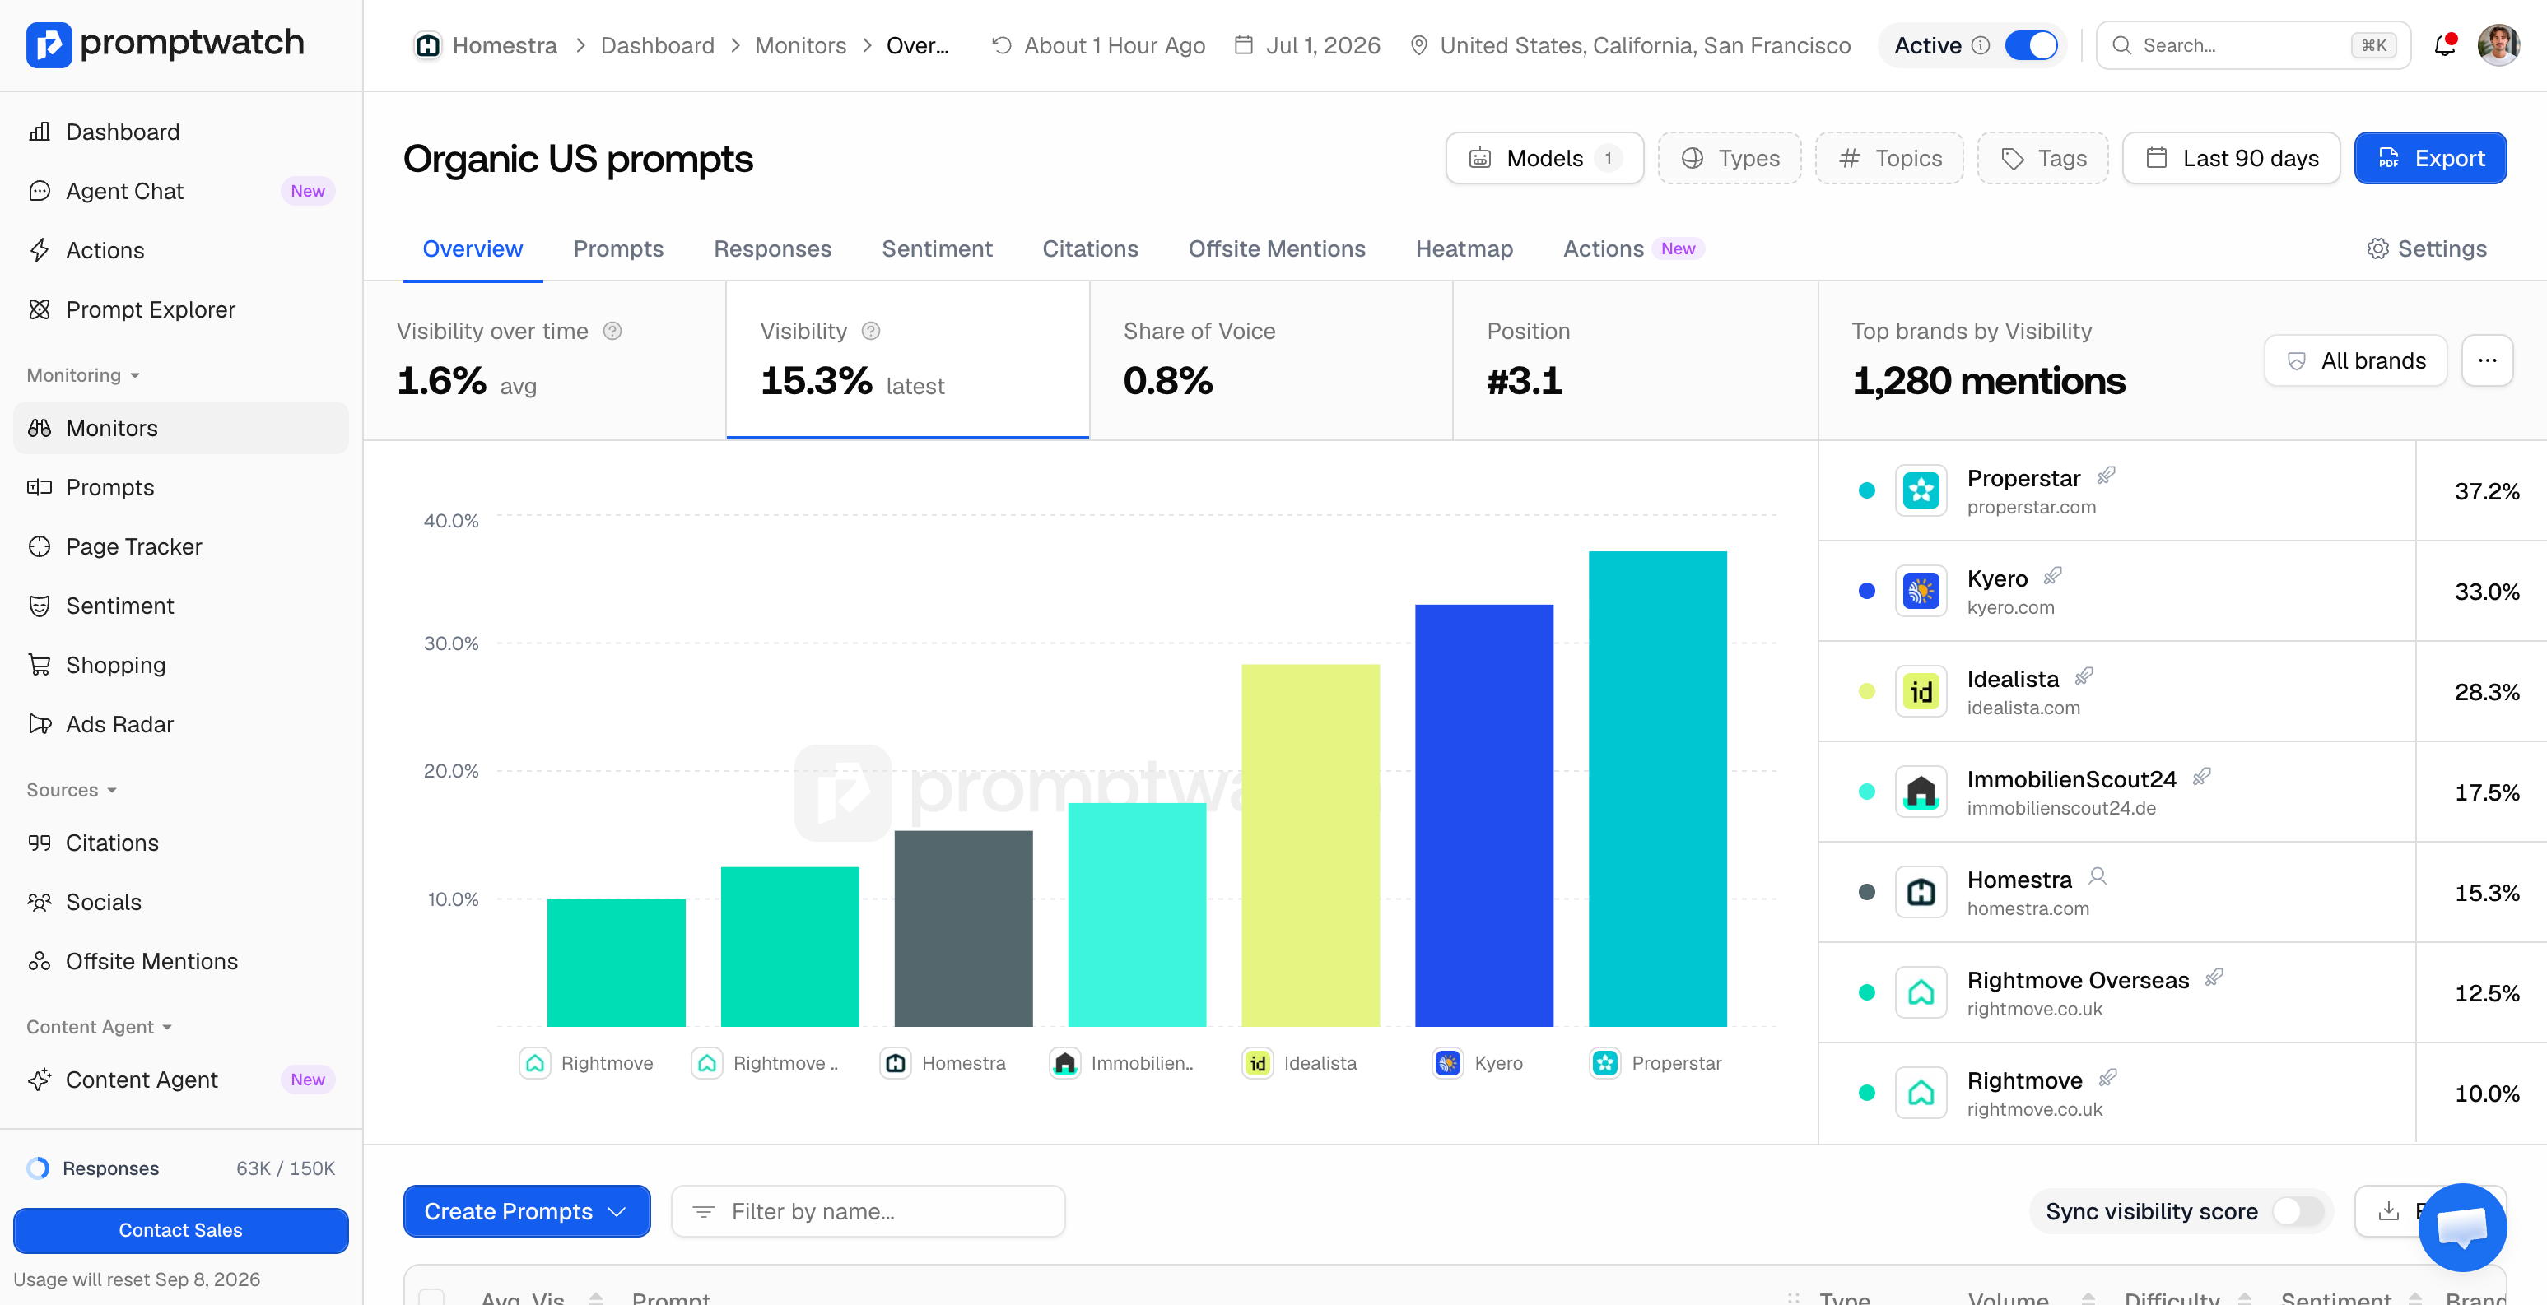Image resolution: width=2547 pixels, height=1305 pixels.
Task: Collapse the Sources sidebar section
Action: (71, 790)
